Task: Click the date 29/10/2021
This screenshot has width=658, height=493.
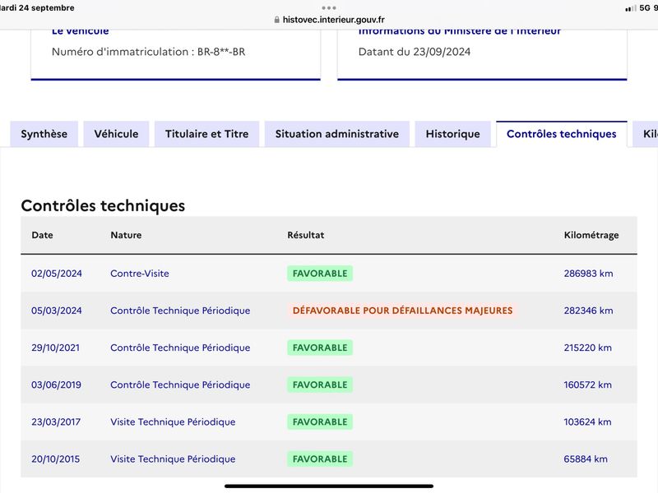Action: click(x=55, y=348)
